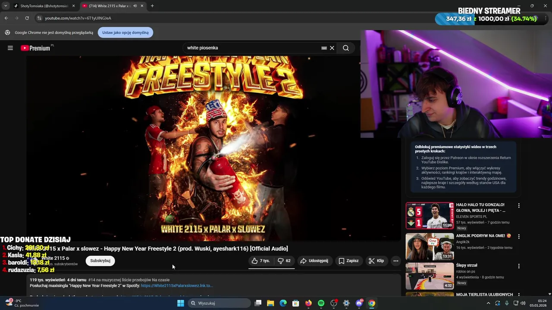
Task: Click the microphone tray icon
Action: [x=506, y=303]
